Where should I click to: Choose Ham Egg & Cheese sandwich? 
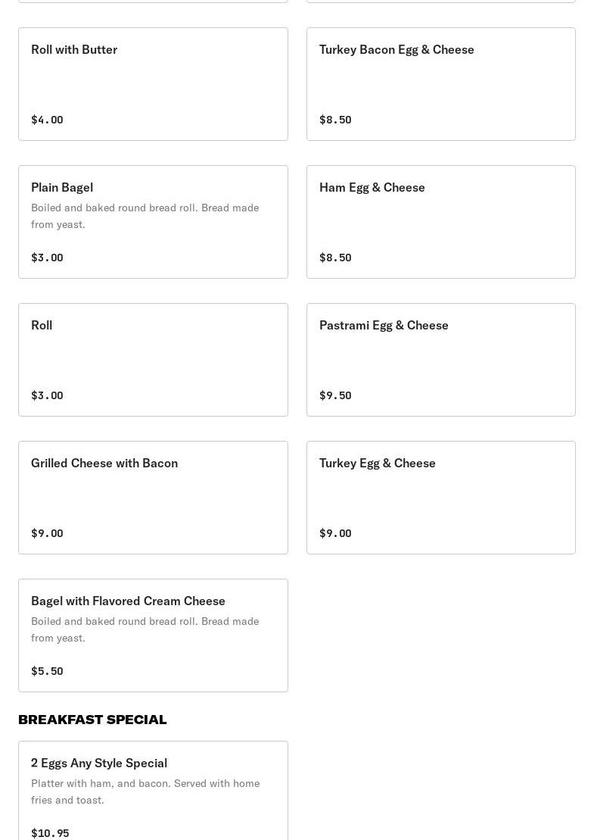440,221
